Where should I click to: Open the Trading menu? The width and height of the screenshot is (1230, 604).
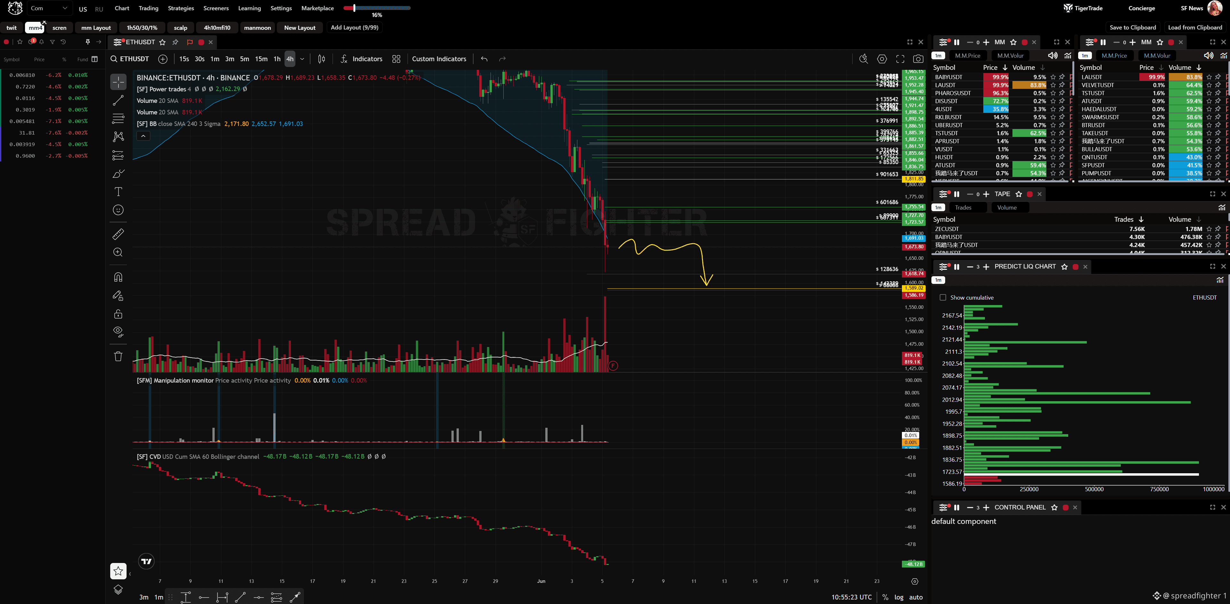[x=148, y=8]
